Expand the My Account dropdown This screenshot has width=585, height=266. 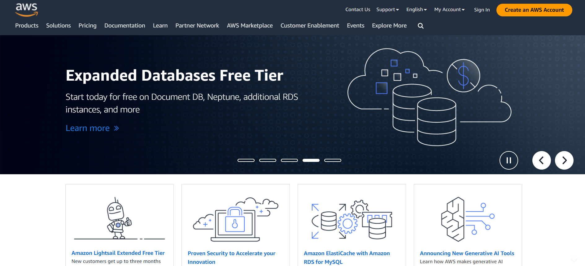coord(449,10)
